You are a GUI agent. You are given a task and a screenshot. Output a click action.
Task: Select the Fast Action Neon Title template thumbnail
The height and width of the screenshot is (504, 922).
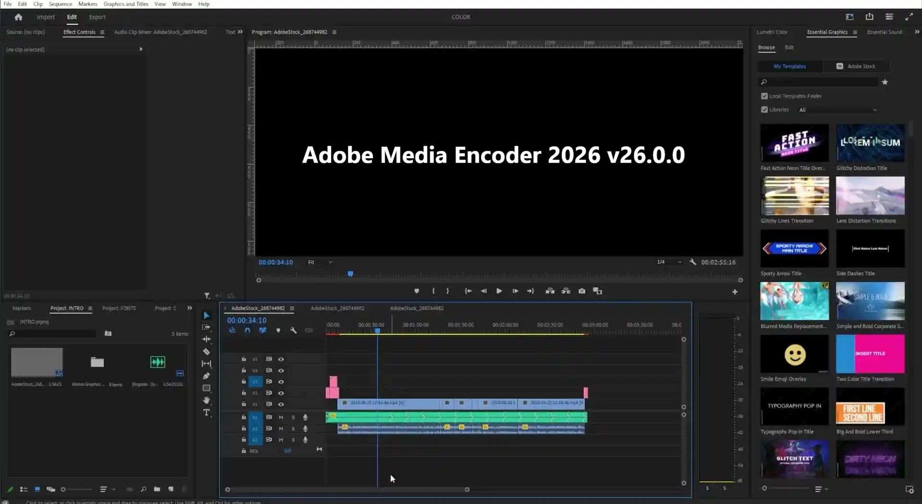(x=794, y=143)
